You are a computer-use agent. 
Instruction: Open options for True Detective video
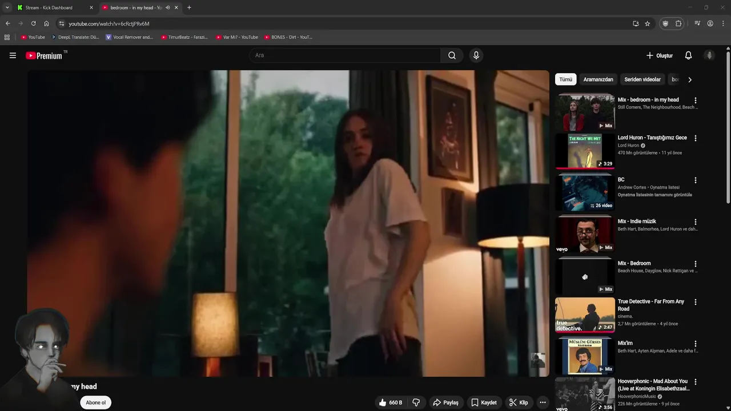pyautogui.click(x=696, y=302)
